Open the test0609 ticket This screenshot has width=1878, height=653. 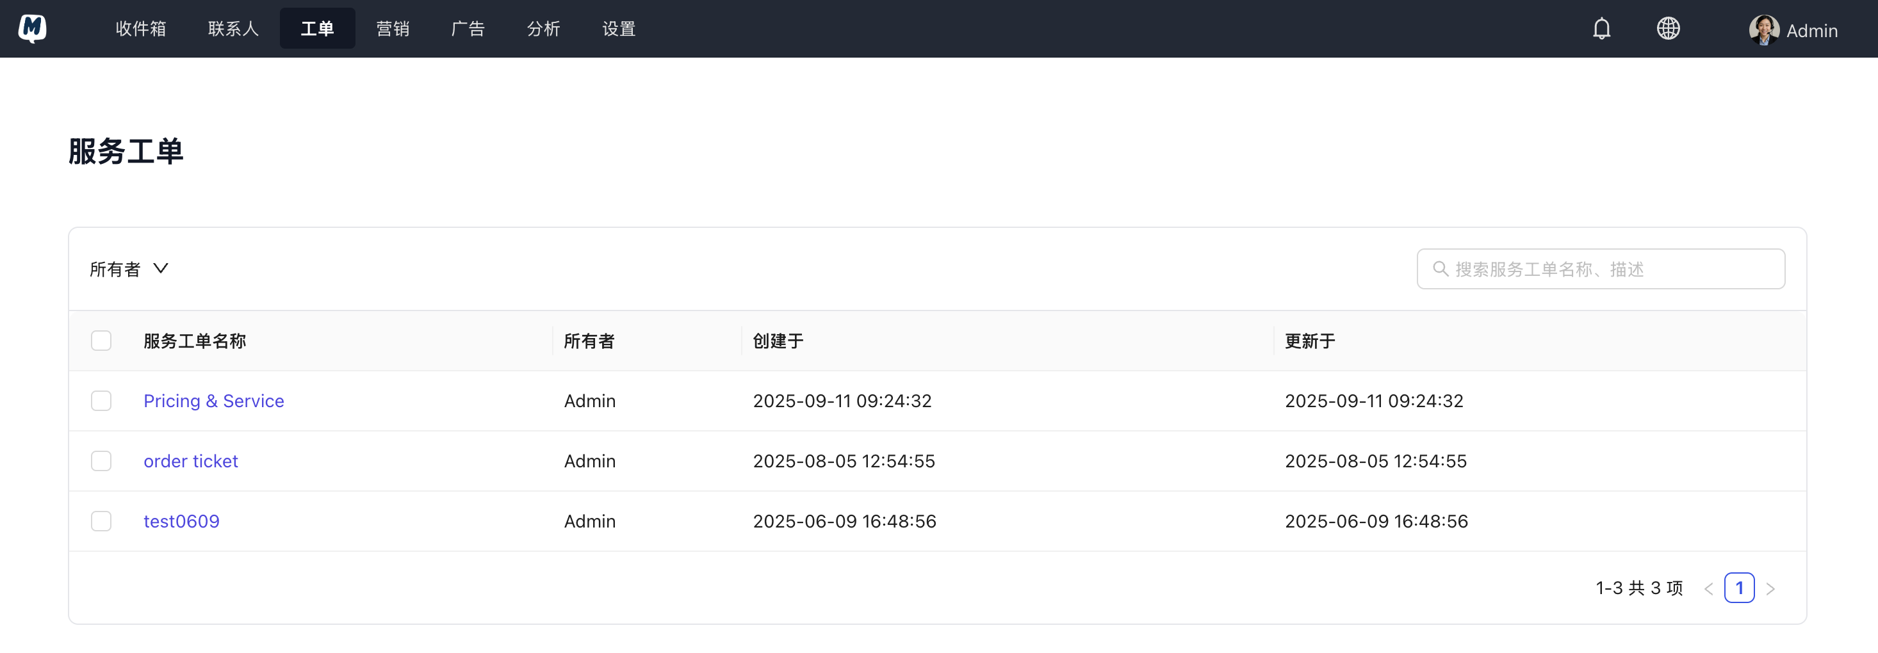(181, 520)
